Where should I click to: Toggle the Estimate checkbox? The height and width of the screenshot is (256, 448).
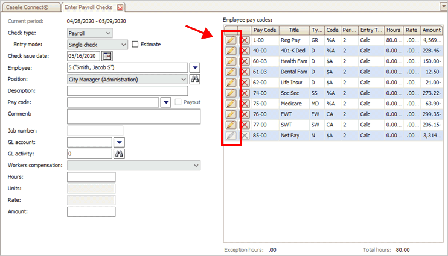pyautogui.click(x=135, y=44)
